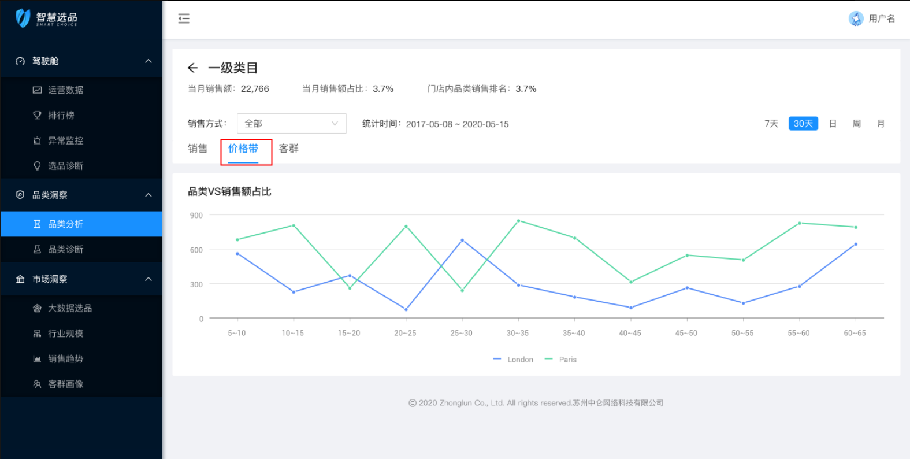Select the 30天 range button
This screenshot has width=910, height=459.
pos(803,124)
